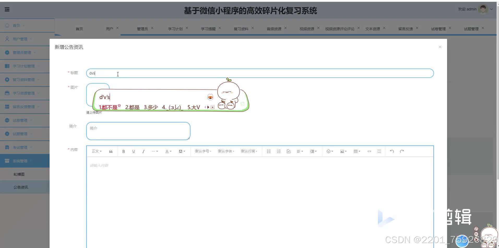
Task: Switch to the 学习计划 tab
Action: 175,29
